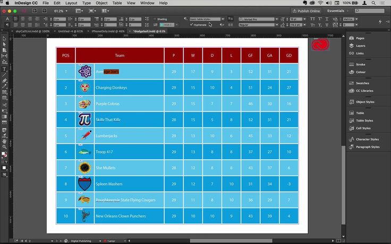The height and width of the screenshot is (244, 391).
Task: Open the leading value dropdown
Action: 304,25
